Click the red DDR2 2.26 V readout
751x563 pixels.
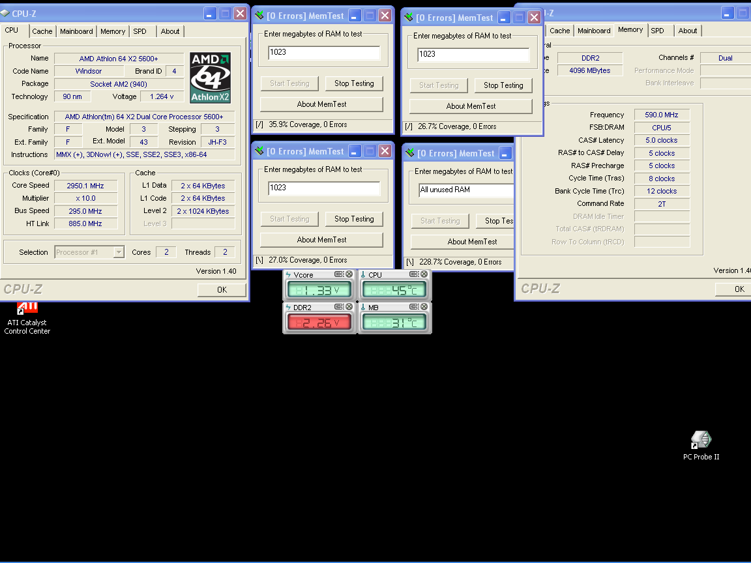[319, 322]
